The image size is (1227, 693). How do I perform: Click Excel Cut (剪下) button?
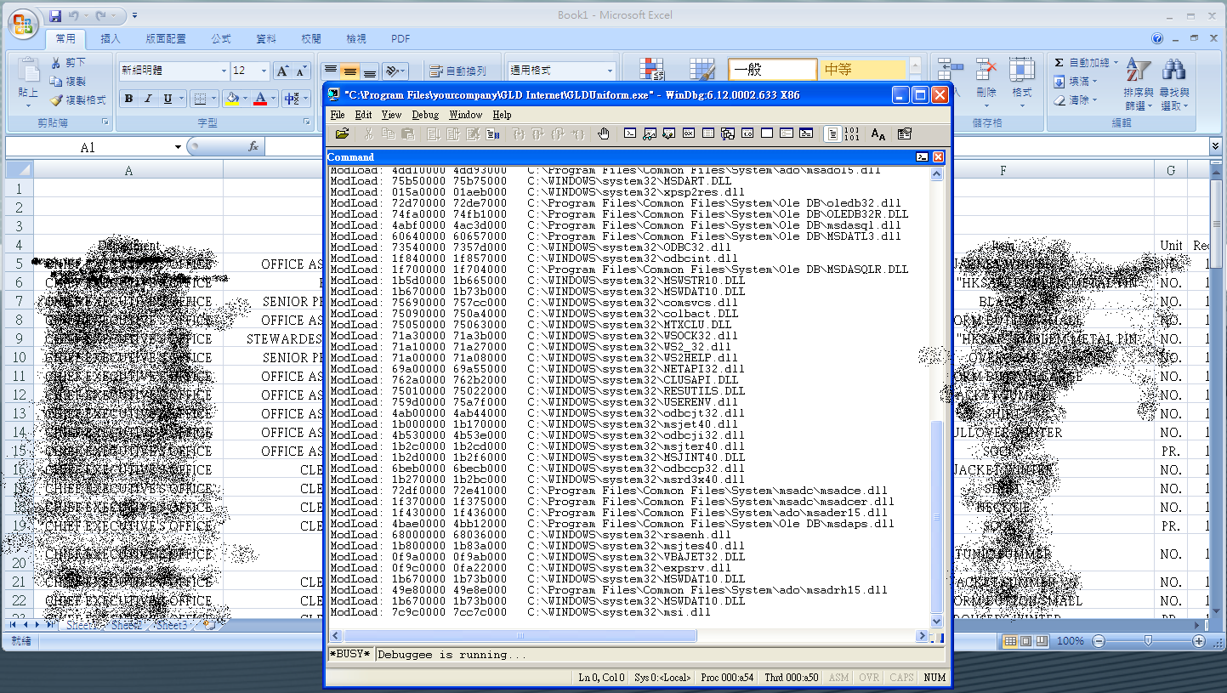click(68, 63)
